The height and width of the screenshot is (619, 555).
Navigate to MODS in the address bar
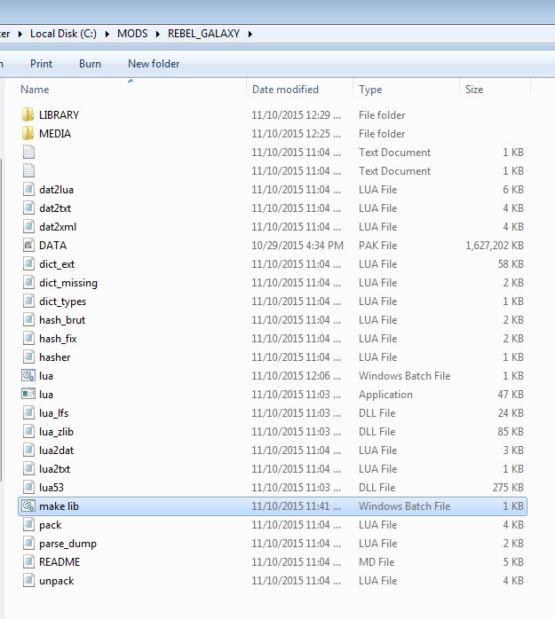coord(133,34)
